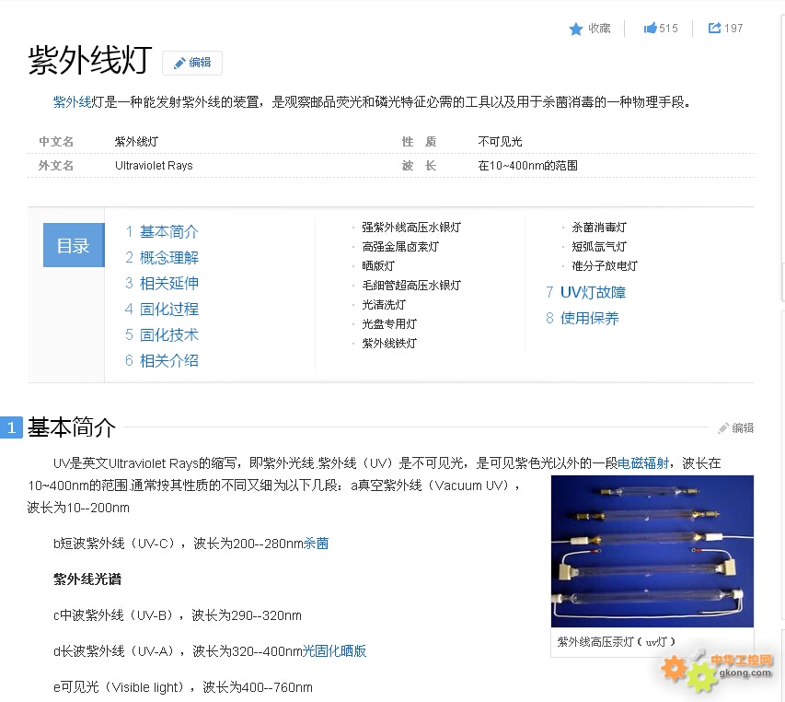Open sub-item 光盘专用灯

tap(389, 324)
